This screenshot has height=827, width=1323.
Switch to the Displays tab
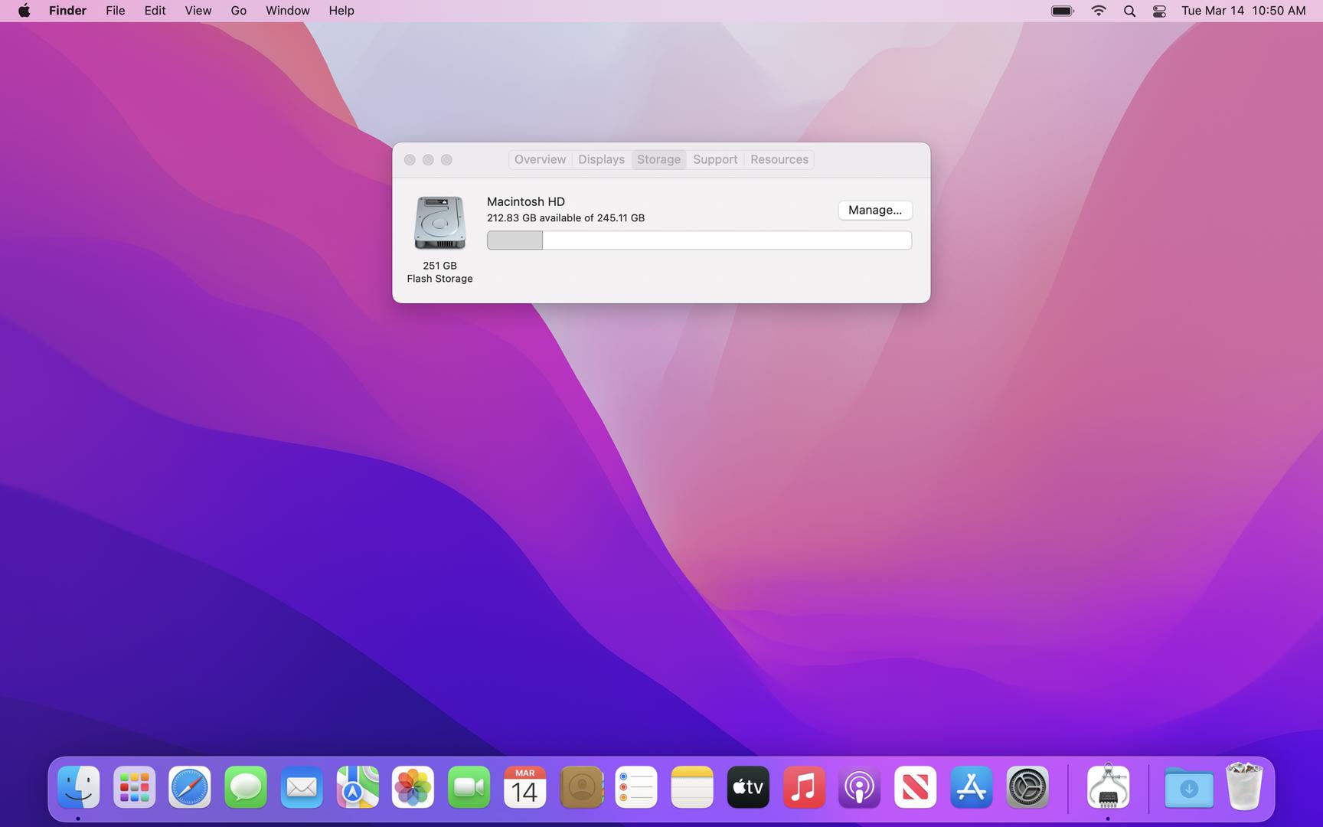click(600, 159)
